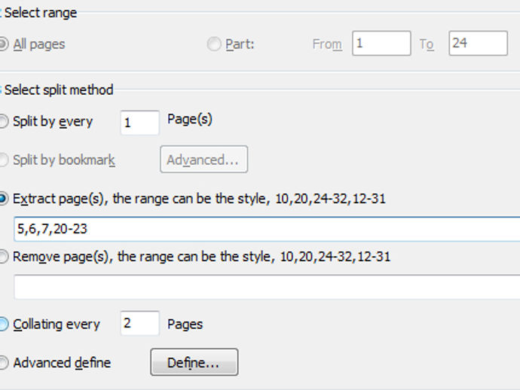Choose Split by every pages option

click(3, 121)
